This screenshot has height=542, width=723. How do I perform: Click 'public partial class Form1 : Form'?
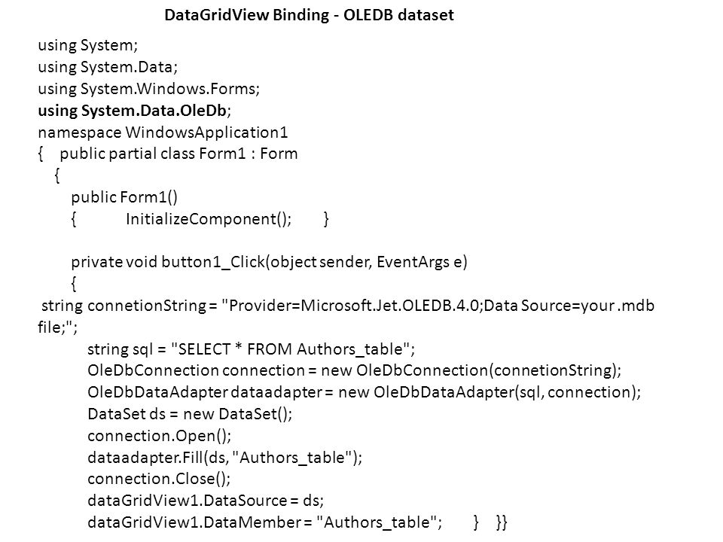[x=178, y=154]
